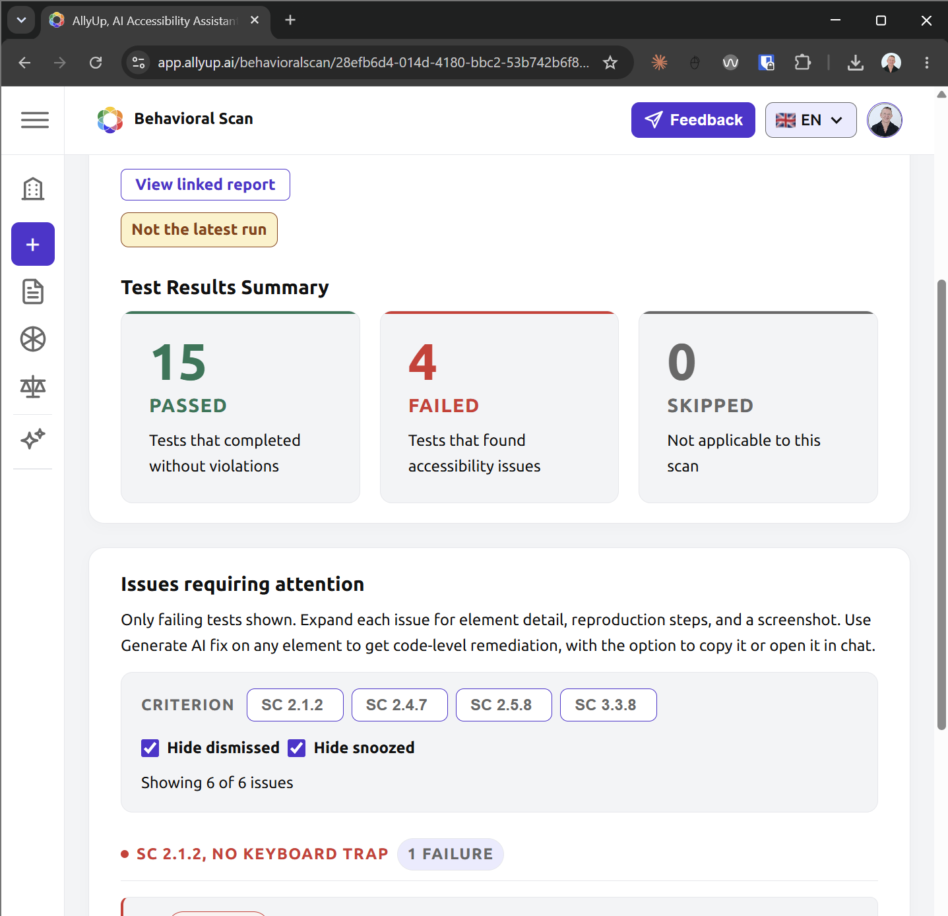Open the W circle extension icon
Image resolution: width=948 pixels, height=916 pixels.
pyautogui.click(x=730, y=63)
